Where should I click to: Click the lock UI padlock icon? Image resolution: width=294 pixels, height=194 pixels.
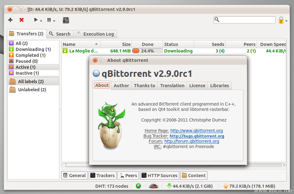point(281,20)
